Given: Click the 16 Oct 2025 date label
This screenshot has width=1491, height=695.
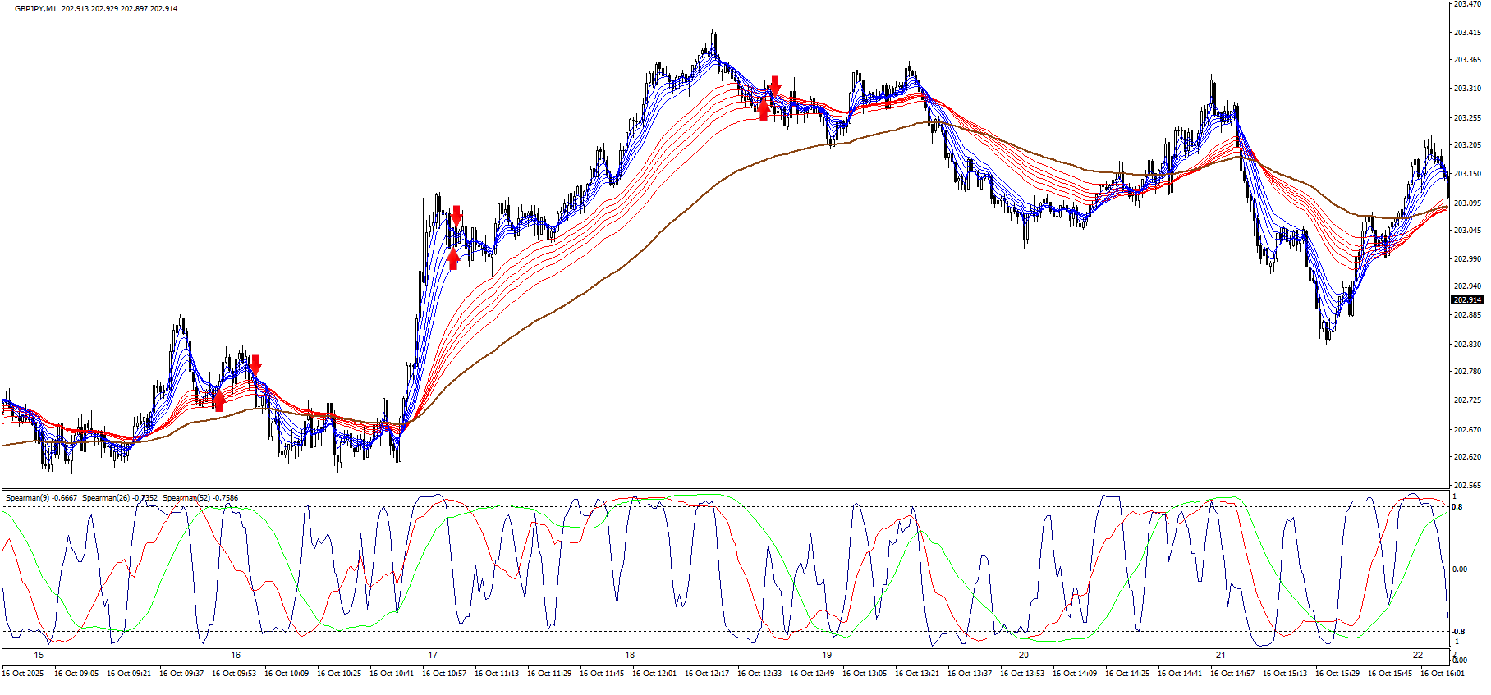Looking at the screenshot, I should pos(23,674).
